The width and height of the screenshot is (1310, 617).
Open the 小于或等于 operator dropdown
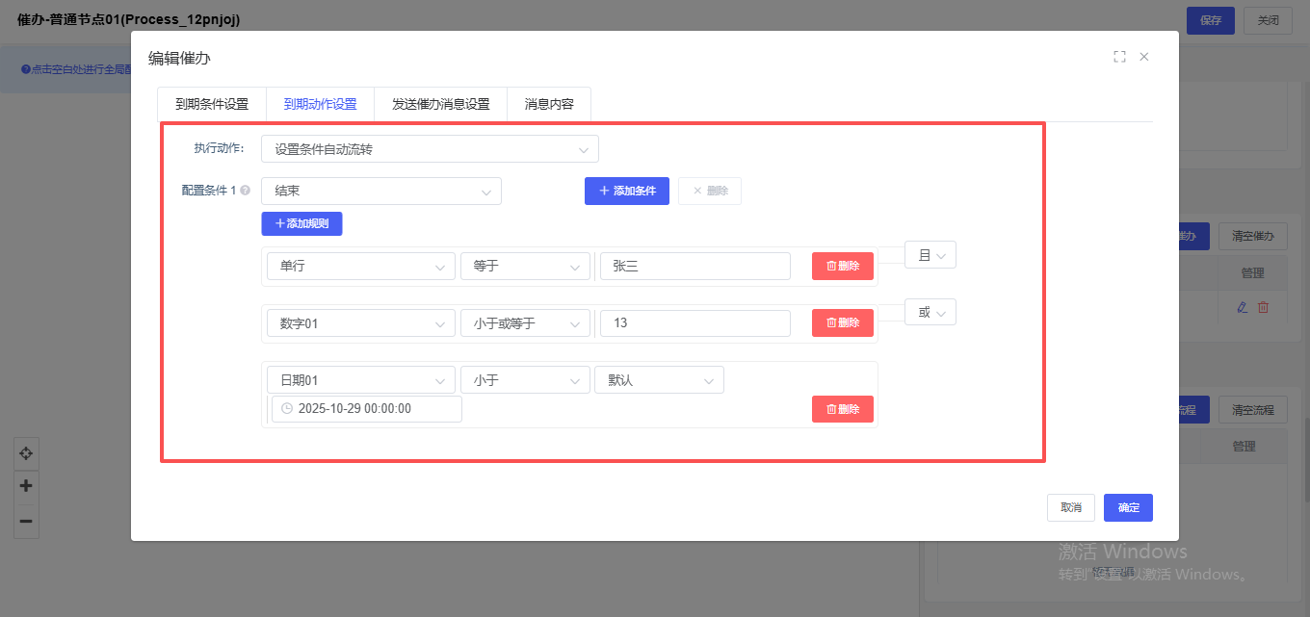pyautogui.click(x=525, y=323)
